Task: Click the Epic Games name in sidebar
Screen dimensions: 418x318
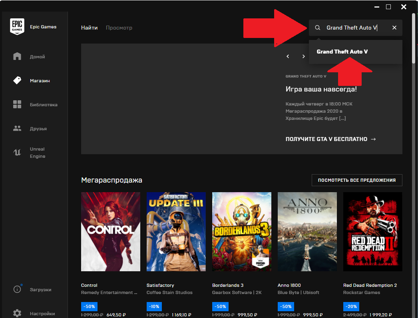Action: 43,27
